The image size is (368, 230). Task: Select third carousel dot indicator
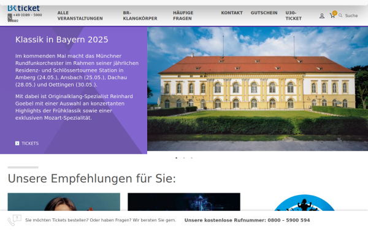pyautogui.click(x=191, y=158)
